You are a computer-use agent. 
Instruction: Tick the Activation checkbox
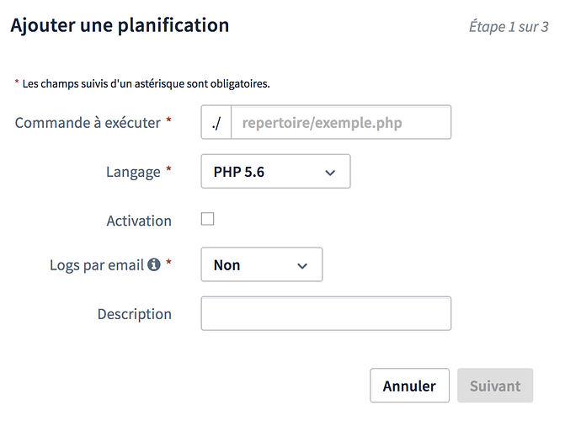tap(208, 219)
